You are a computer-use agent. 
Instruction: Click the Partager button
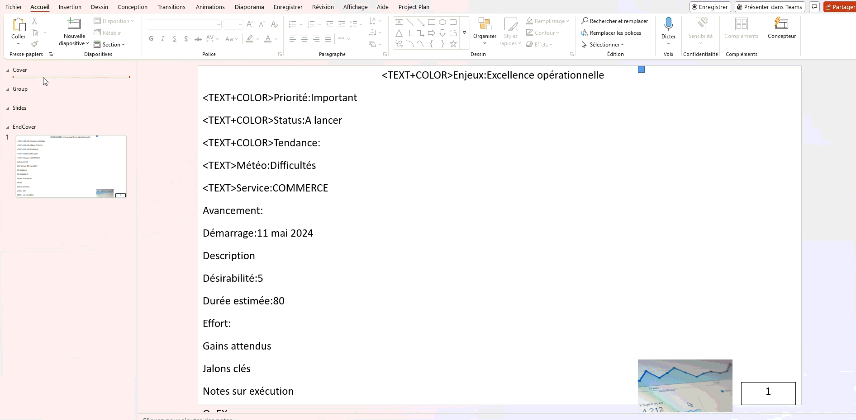pyautogui.click(x=840, y=7)
